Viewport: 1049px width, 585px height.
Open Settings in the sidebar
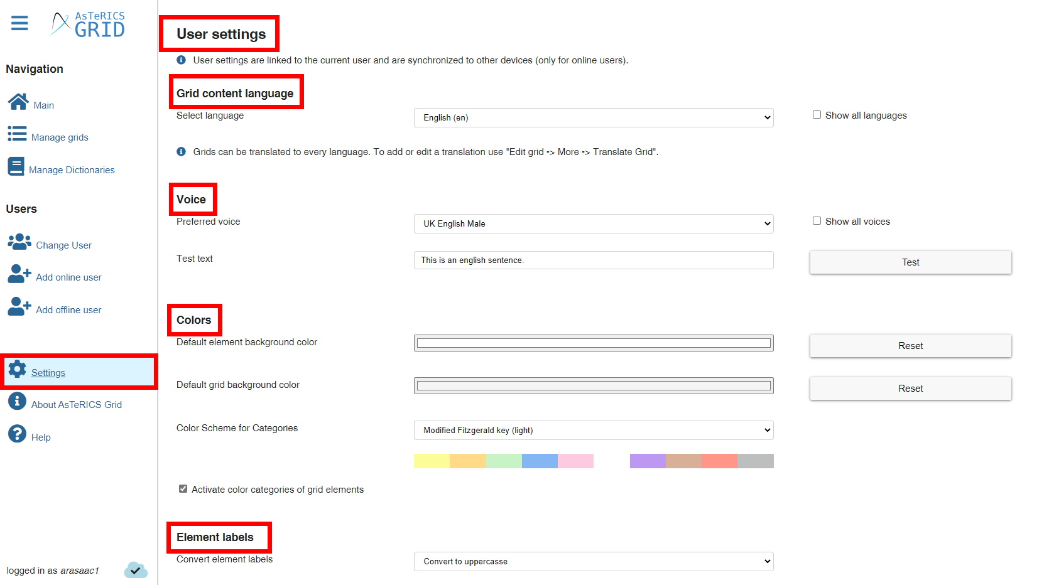(x=48, y=372)
